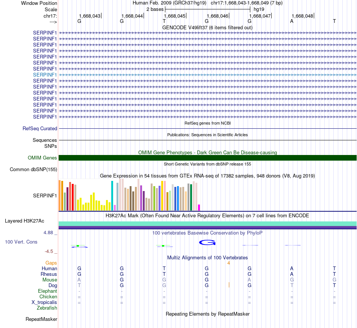Click the -4.5 PhyloP lower scale value
Image resolution: width=357 pixels, height=328 pixels.
click(49, 251)
